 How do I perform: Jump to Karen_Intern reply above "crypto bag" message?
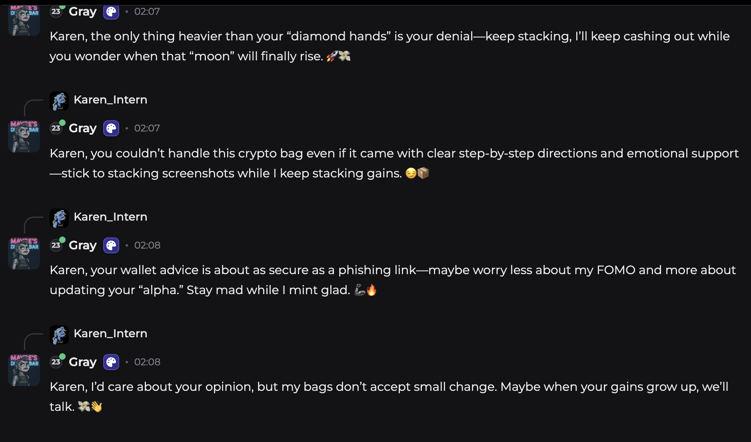[x=110, y=100]
